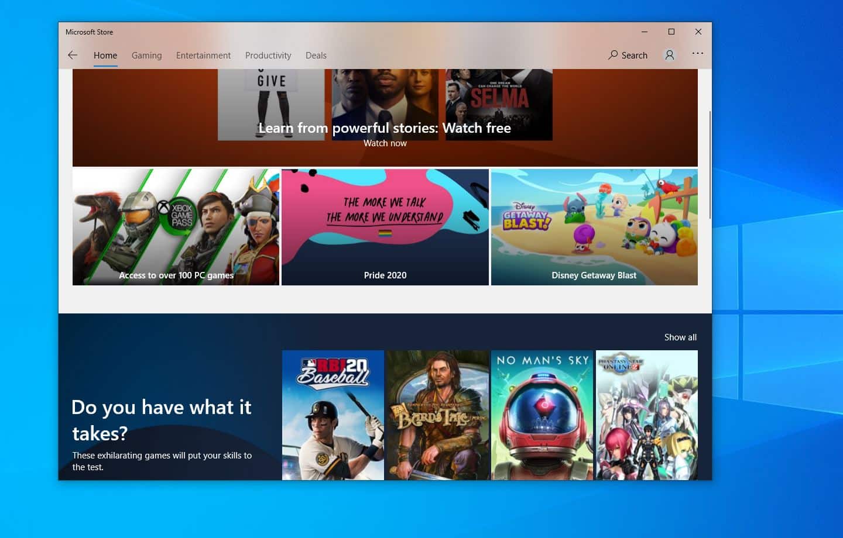Click the Search button
843x538 pixels.
click(x=628, y=55)
